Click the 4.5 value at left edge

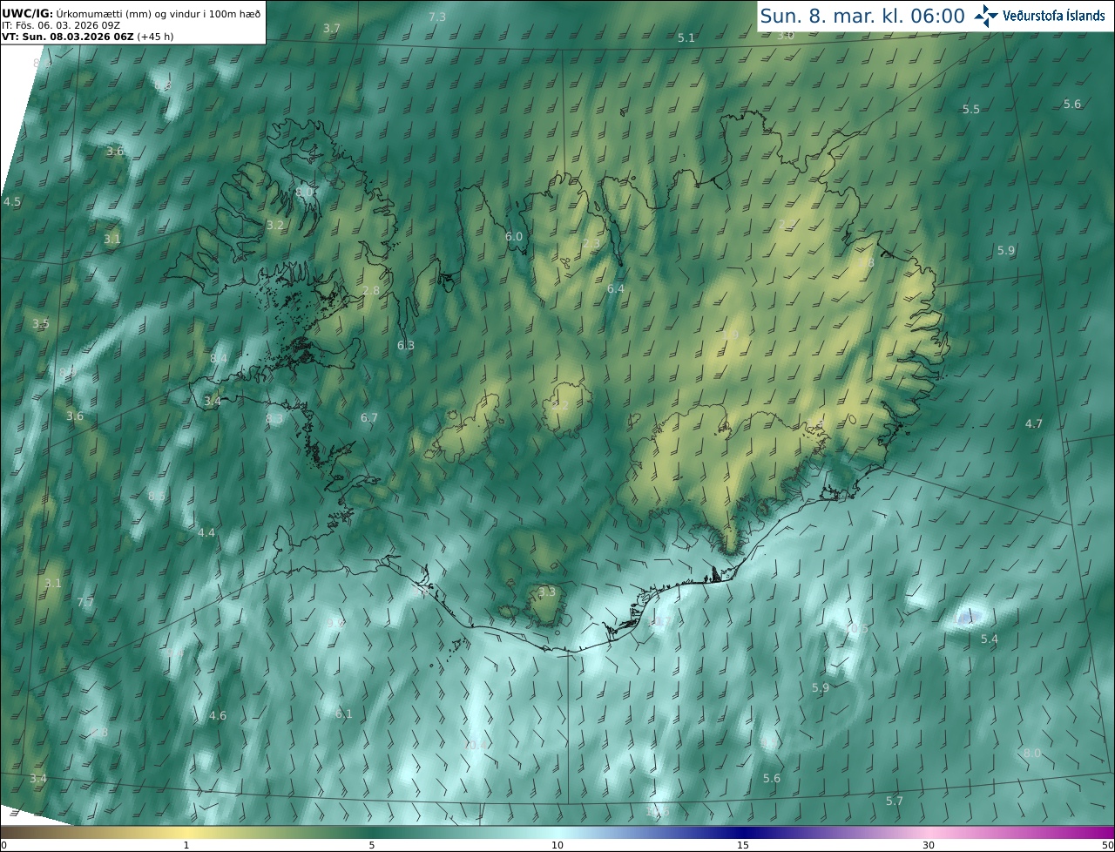click(x=12, y=201)
